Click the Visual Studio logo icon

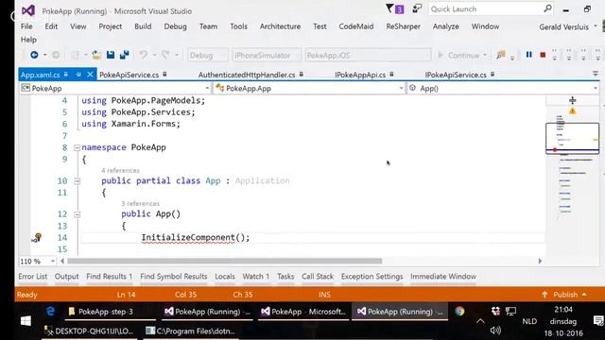28,10
